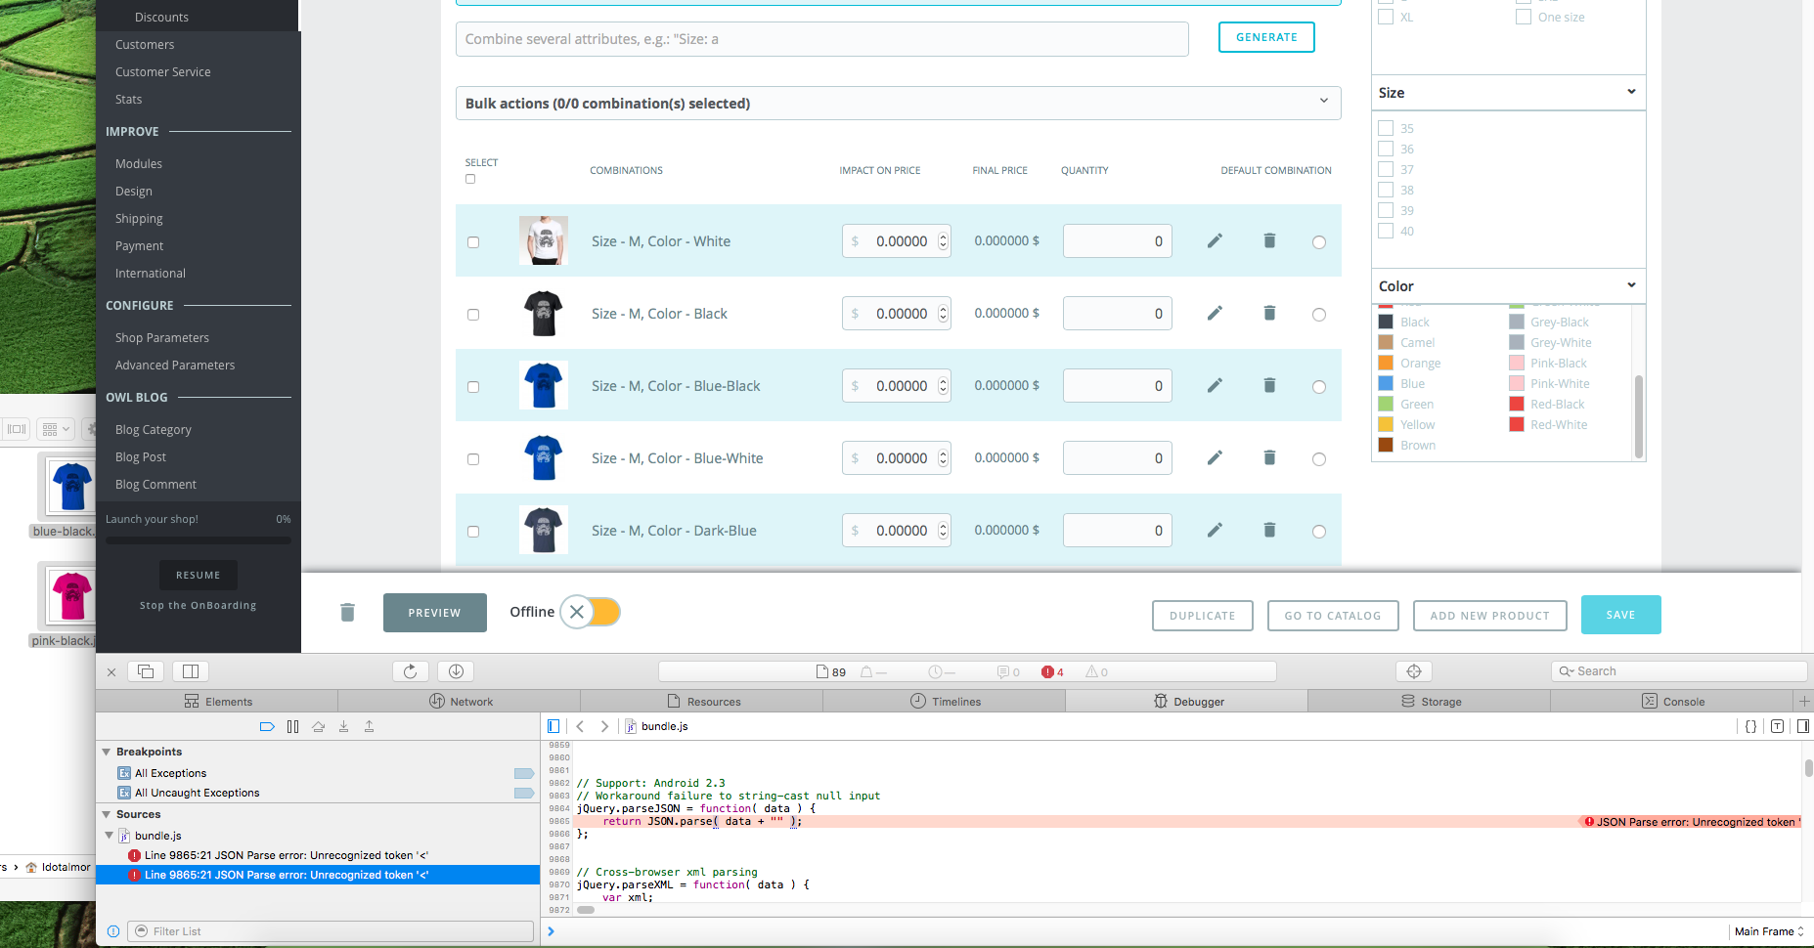Tick the size 38 checkbox
Viewport: 1814px width, 948px height.
click(x=1386, y=190)
